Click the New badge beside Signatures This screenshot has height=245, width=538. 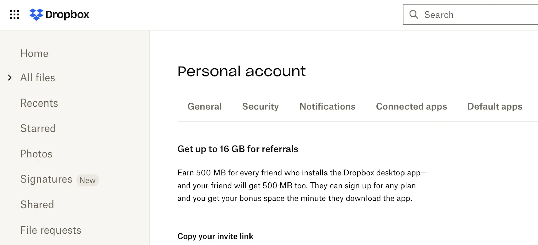tap(87, 180)
